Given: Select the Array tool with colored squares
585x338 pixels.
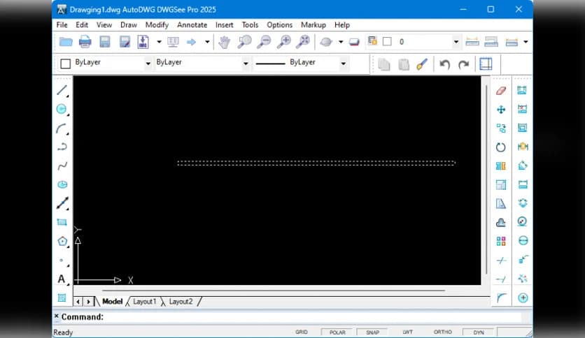Looking at the screenshot, I should pos(501,241).
